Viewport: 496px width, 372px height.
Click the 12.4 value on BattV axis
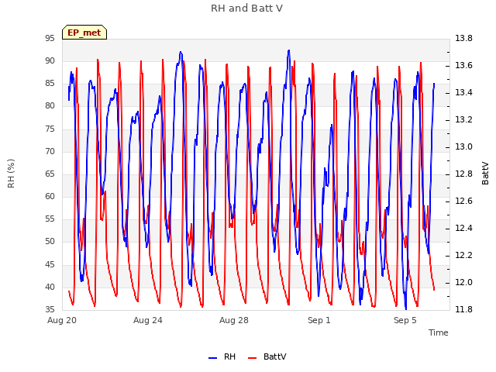coord(463,228)
